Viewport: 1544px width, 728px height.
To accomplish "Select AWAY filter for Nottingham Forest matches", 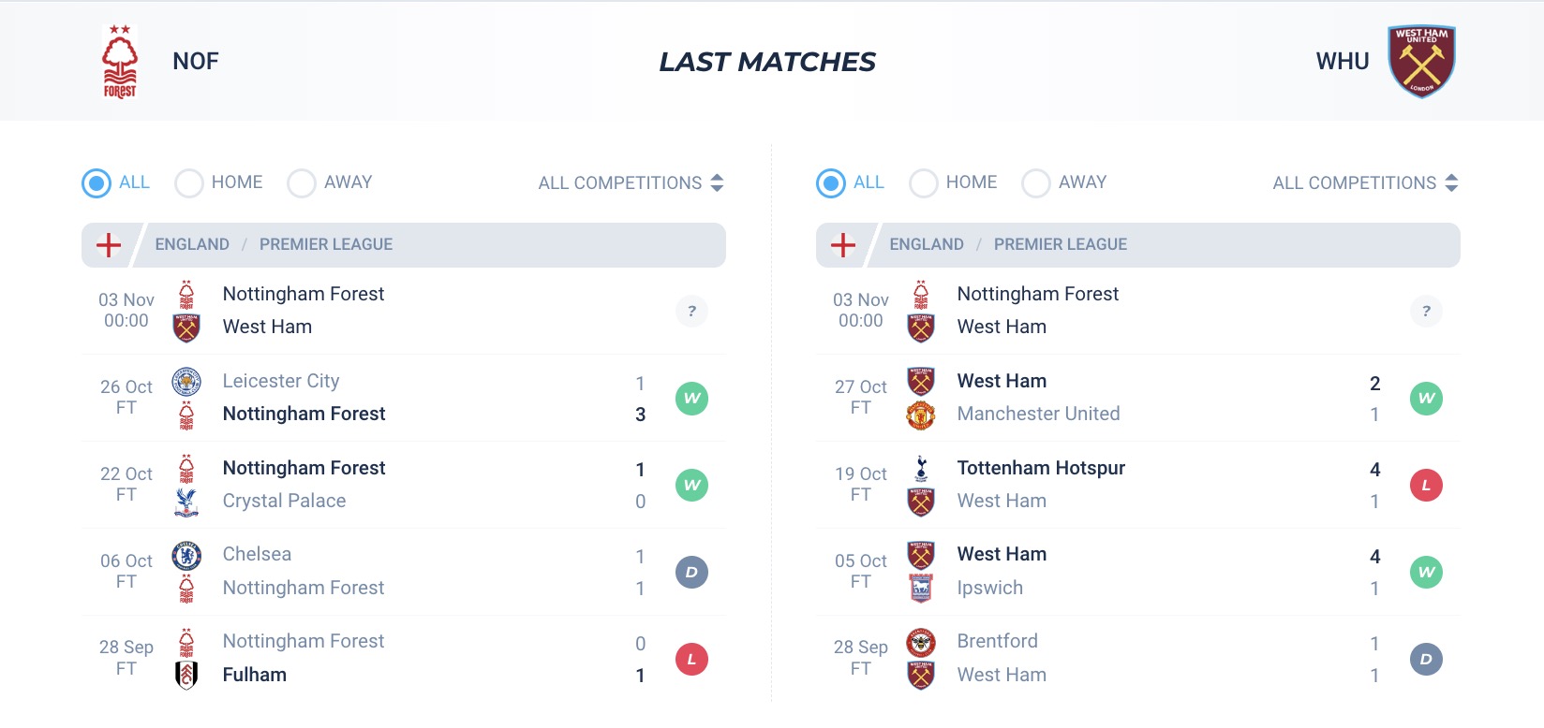I will [330, 182].
